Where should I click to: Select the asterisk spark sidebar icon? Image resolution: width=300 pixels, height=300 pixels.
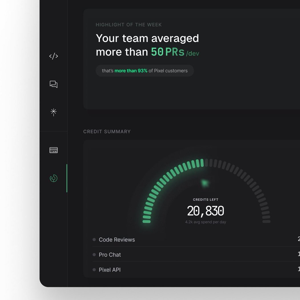click(54, 112)
